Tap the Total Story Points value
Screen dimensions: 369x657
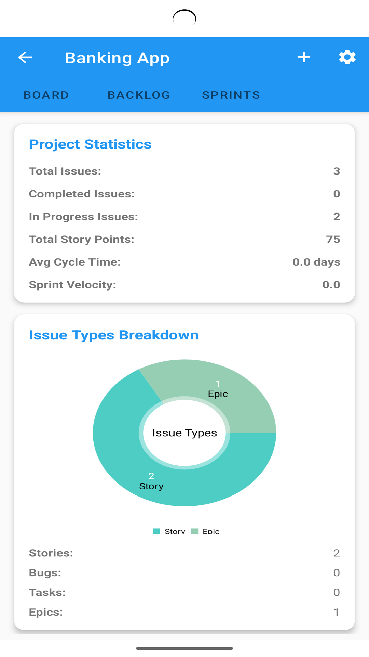(333, 239)
